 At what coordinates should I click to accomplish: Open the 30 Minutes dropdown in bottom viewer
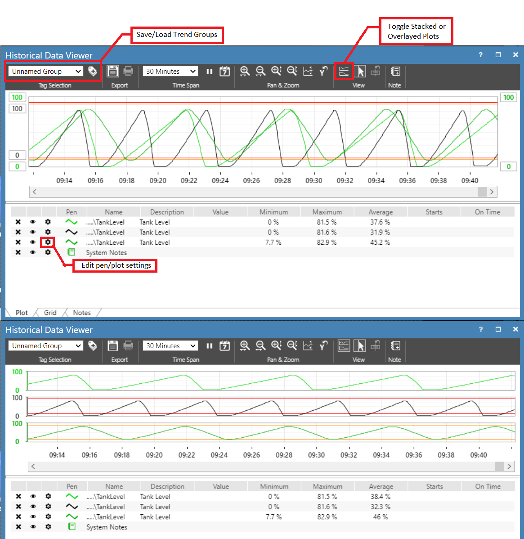170,346
